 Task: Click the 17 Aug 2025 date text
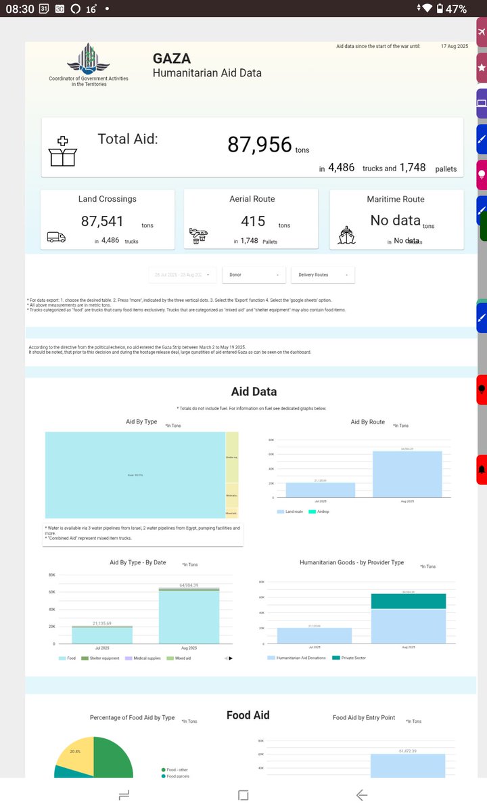pyautogui.click(x=454, y=46)
